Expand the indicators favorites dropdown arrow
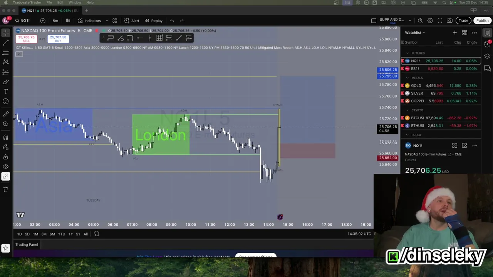The image size is (493, 277). 106,21
